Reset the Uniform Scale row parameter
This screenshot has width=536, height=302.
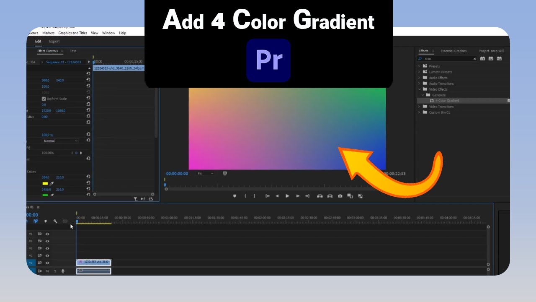[88, 99]
